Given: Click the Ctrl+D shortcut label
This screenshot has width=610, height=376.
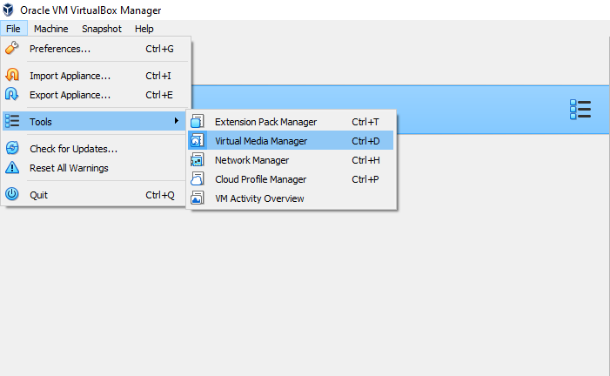Looking at the screenshot, I should point(365,141).
